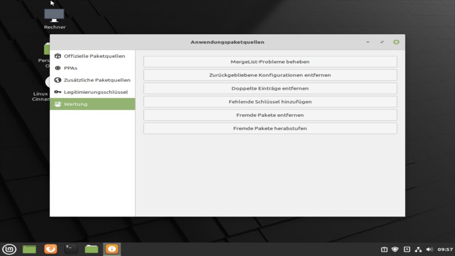Click Zurückgebliebene Konfigurationen entfernen
The width and height of the screenshot is (455, 256).
(270, 75)
